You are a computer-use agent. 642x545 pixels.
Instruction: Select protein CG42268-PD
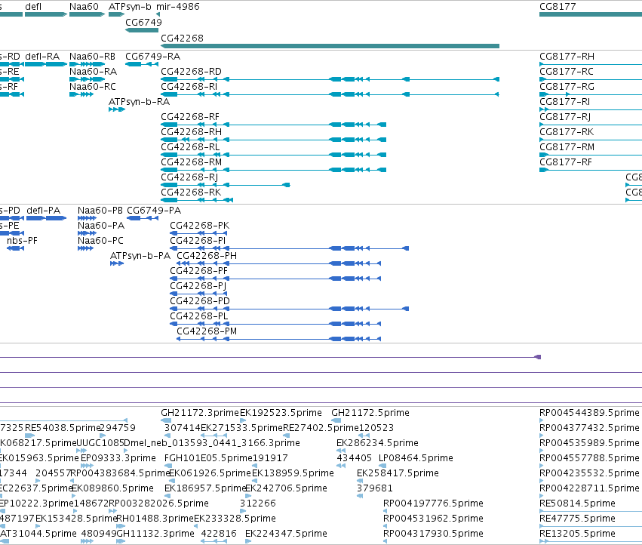(x=290, y=309)
